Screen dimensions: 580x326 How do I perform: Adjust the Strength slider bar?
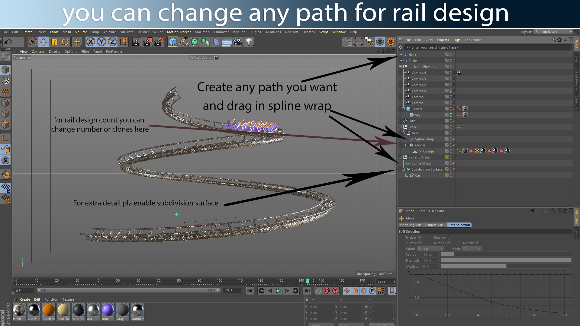pos(506,260)
